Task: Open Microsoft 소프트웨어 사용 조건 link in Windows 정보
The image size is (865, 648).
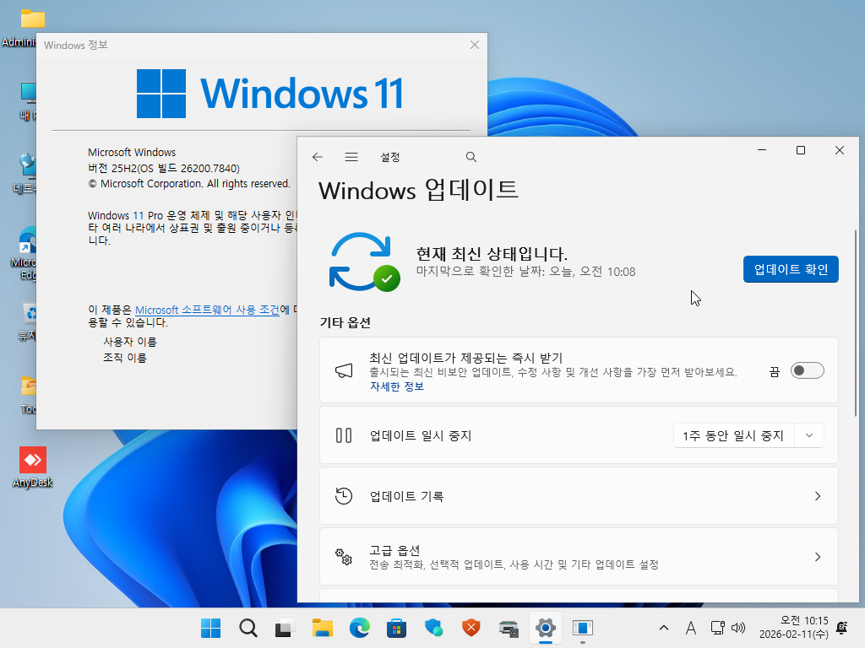Action: coord(208,310)
